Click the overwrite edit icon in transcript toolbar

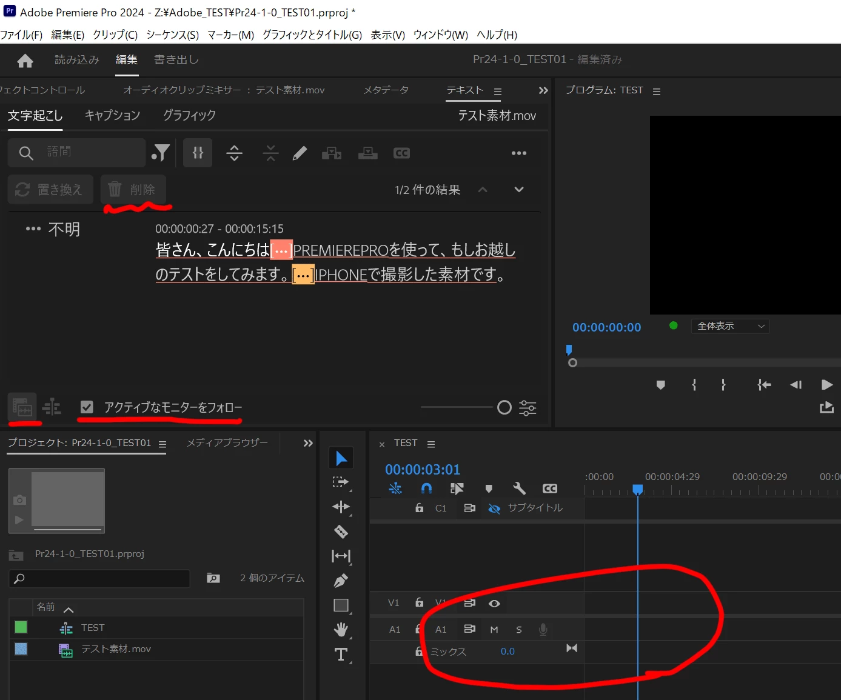[367, 153]
